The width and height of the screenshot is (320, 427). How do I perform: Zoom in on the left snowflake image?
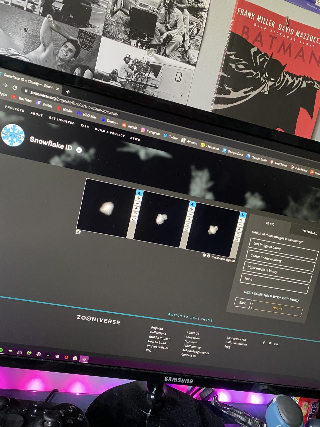point(136,209)
